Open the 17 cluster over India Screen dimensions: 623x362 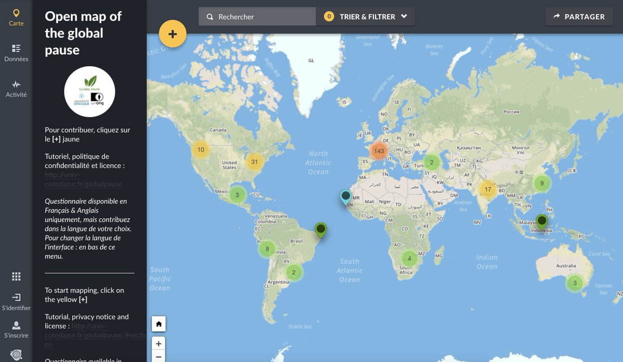click(x=487, y=189)
